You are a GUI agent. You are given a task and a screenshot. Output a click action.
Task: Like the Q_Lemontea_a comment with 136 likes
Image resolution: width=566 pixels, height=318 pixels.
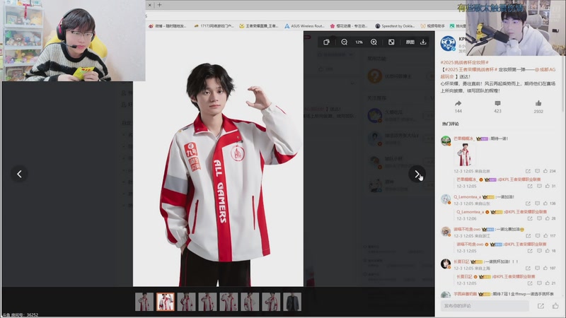click(545, 204)
